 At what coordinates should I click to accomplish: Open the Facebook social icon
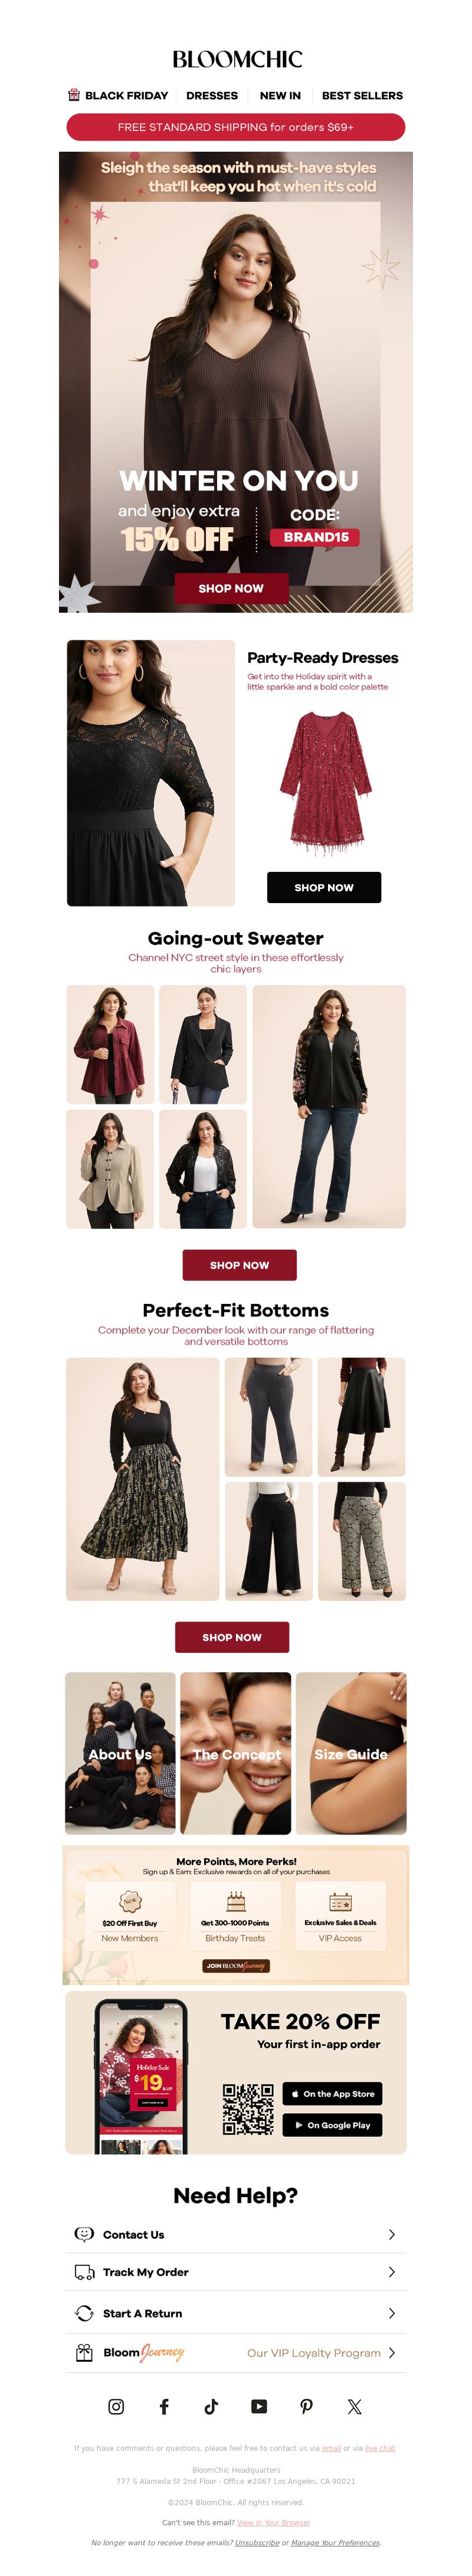[164, 2406]
